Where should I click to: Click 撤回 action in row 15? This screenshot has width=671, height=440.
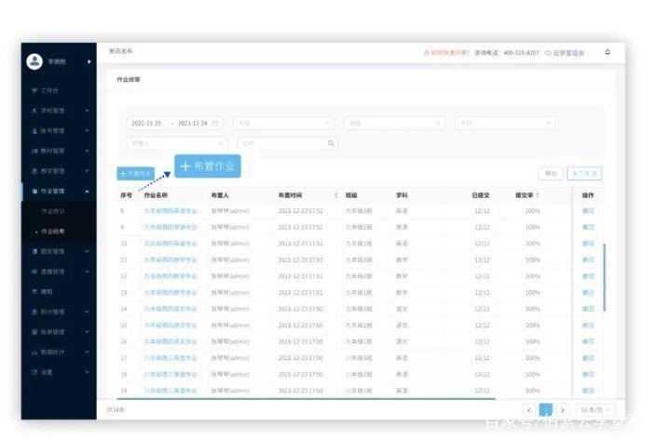click(588, 326)
